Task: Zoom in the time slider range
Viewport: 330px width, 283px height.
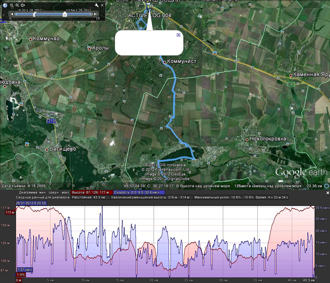Action: (17, 5)
